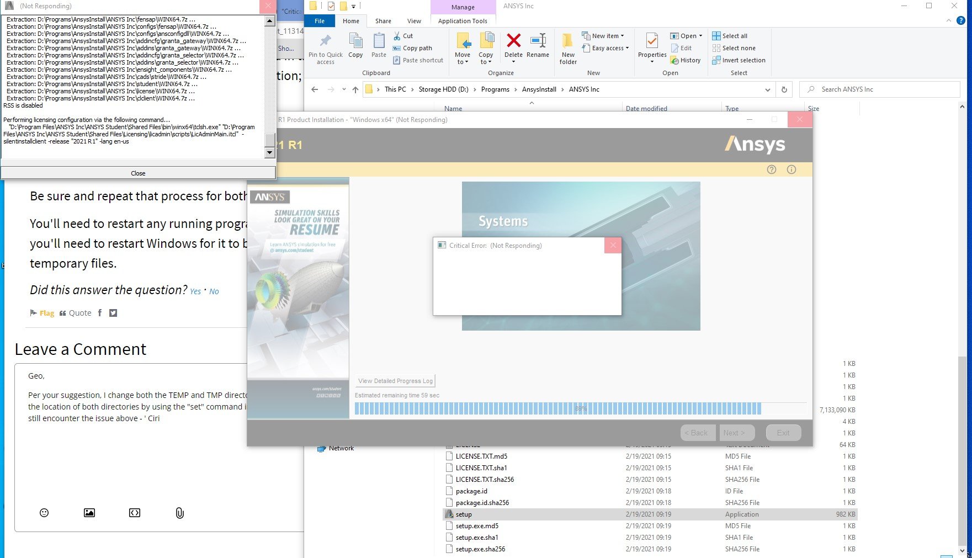Viewport: 972px width, 558px height.
Task: Expand address bar history dropdown
Action: 768,89
